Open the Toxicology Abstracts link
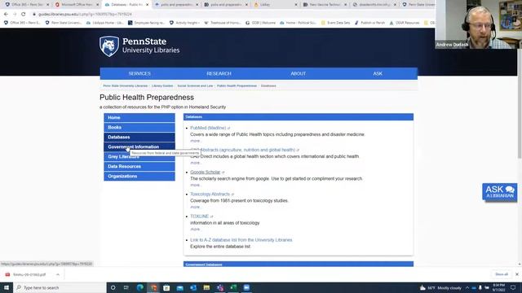522x293 pixels. (210, 194)
